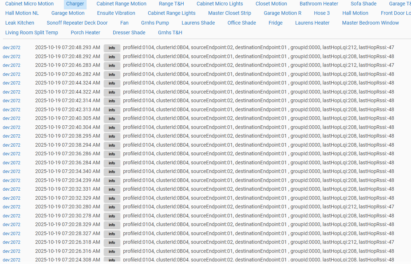
Task: Open the Grnhs Pump log filter
Action: (155, 23)
